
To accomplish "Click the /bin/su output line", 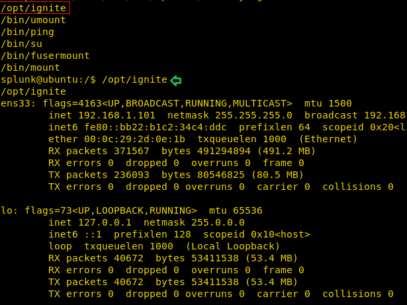I will [22, 44].
